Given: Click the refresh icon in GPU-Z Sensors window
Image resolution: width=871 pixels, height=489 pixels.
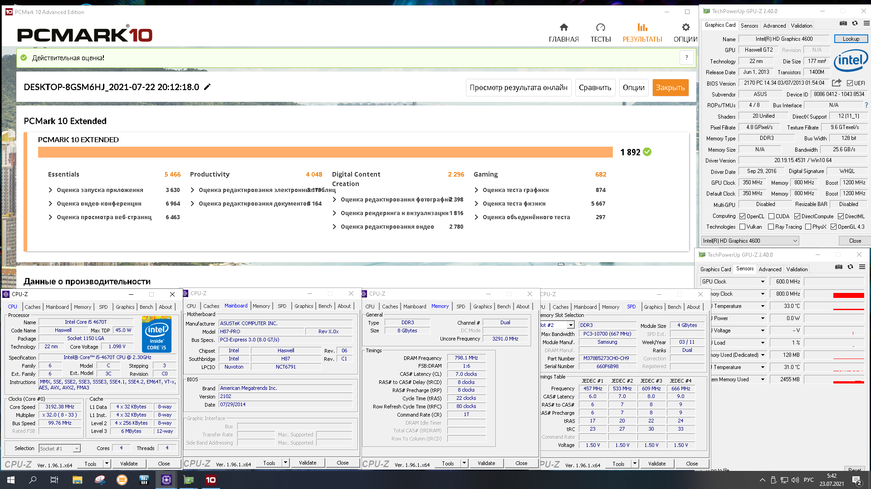Looking at the screenshot, I should pos(850,267).
